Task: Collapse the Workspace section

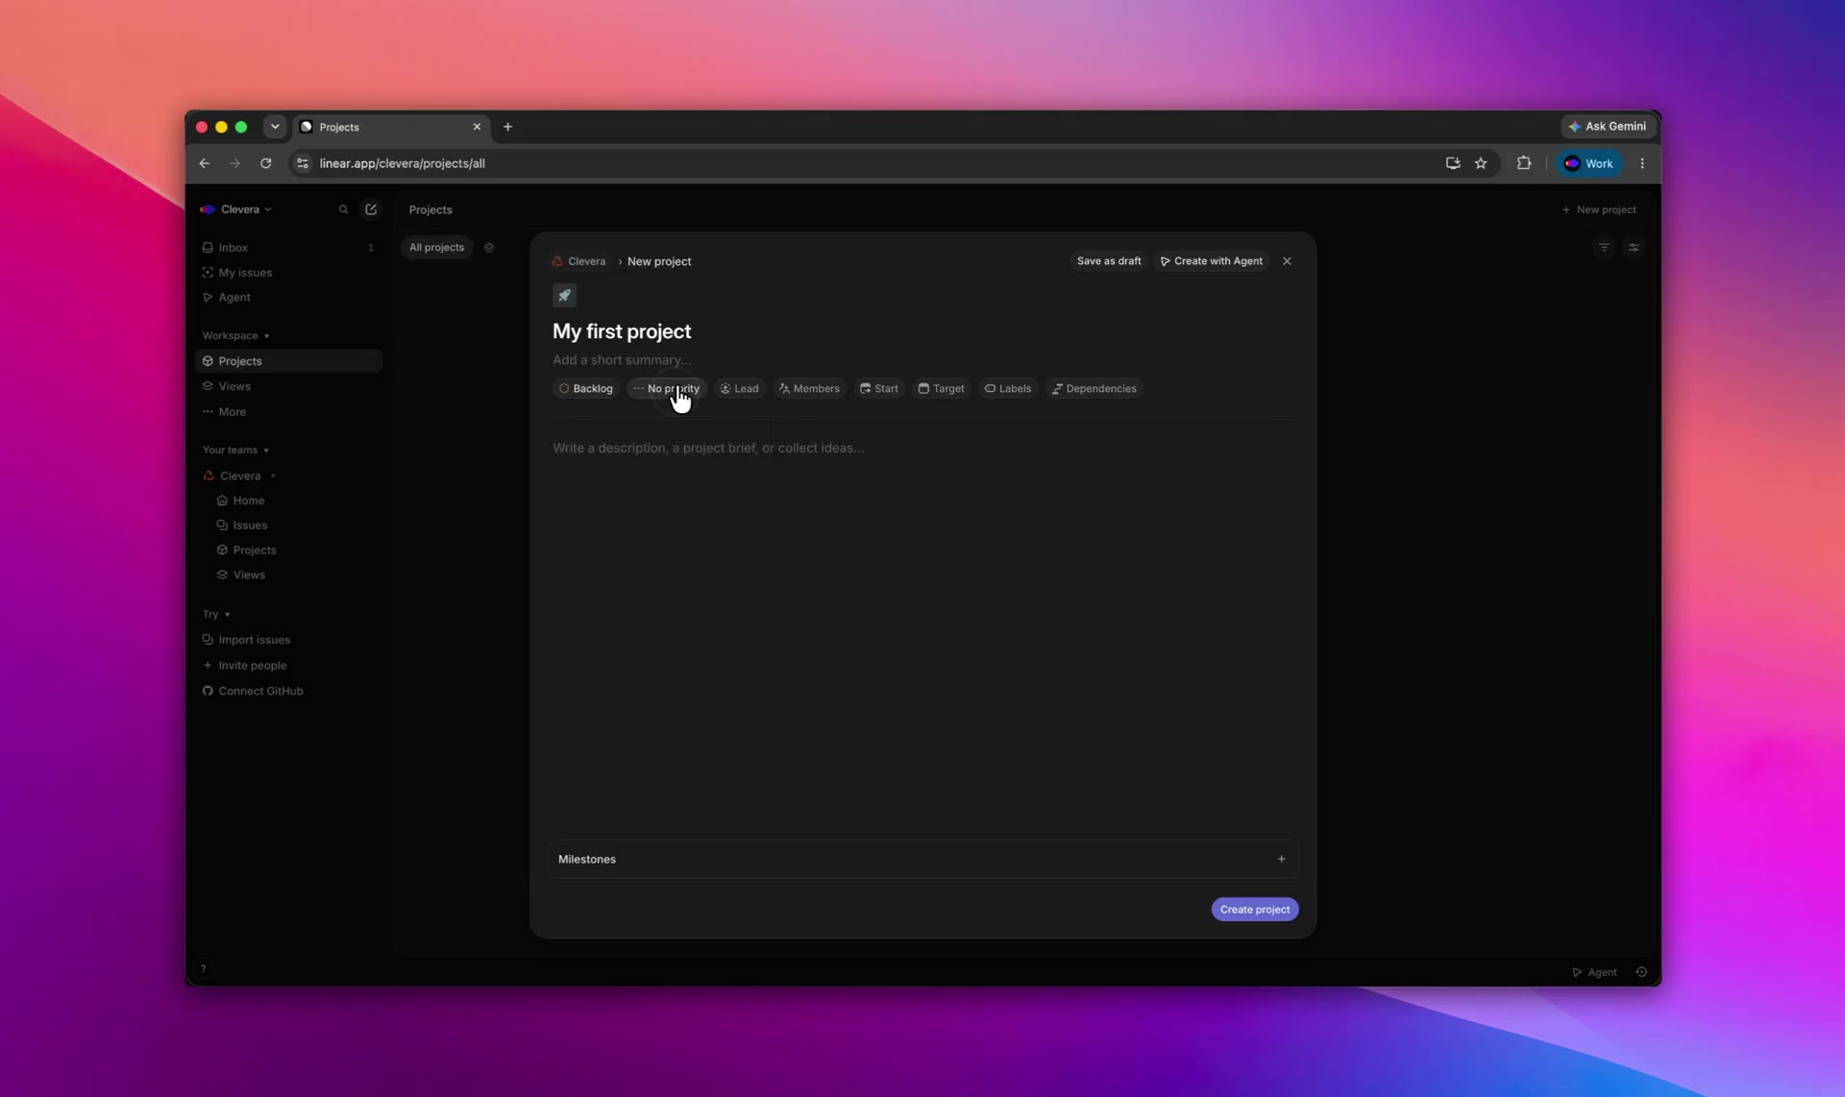Action: 235,336
